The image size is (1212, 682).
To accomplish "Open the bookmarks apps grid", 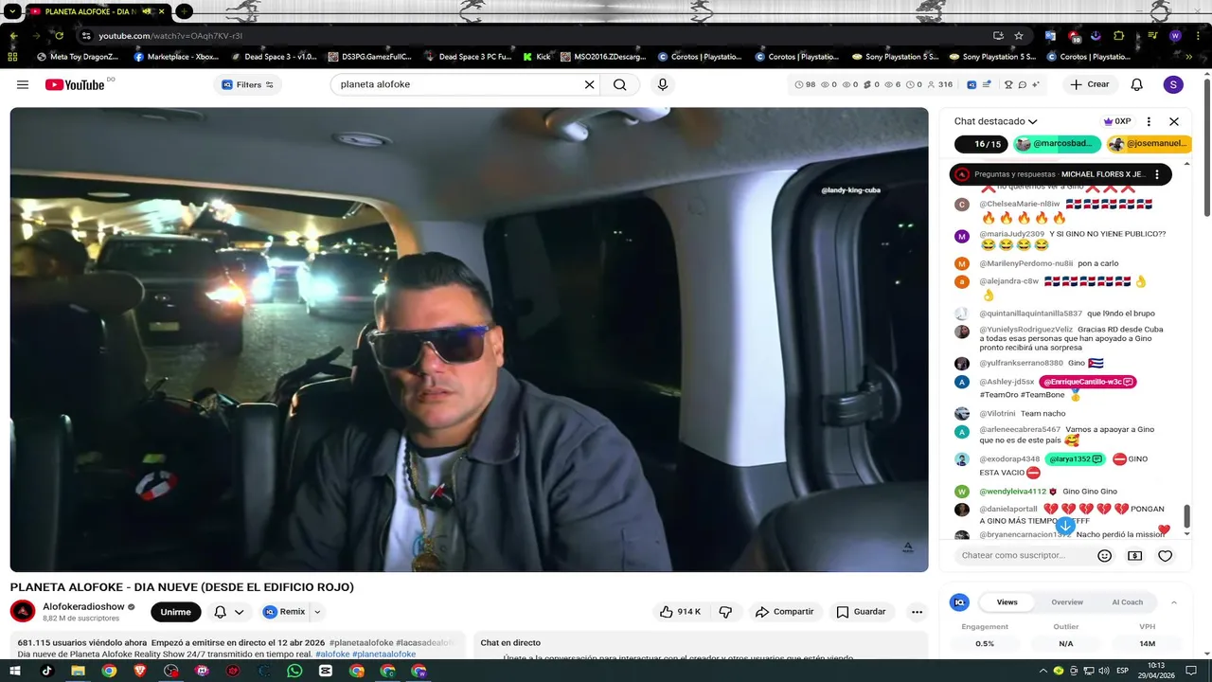I will [x=12, y=57].
